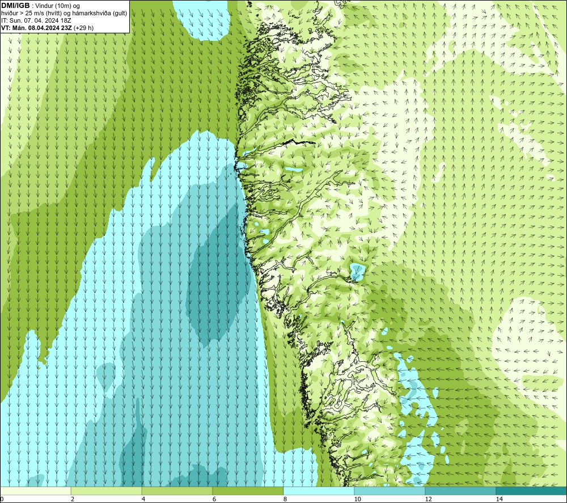Viewport: 567px width, 503px height.
Task: Click the darkest teal legend band above 14
Action: coord(532,491)
